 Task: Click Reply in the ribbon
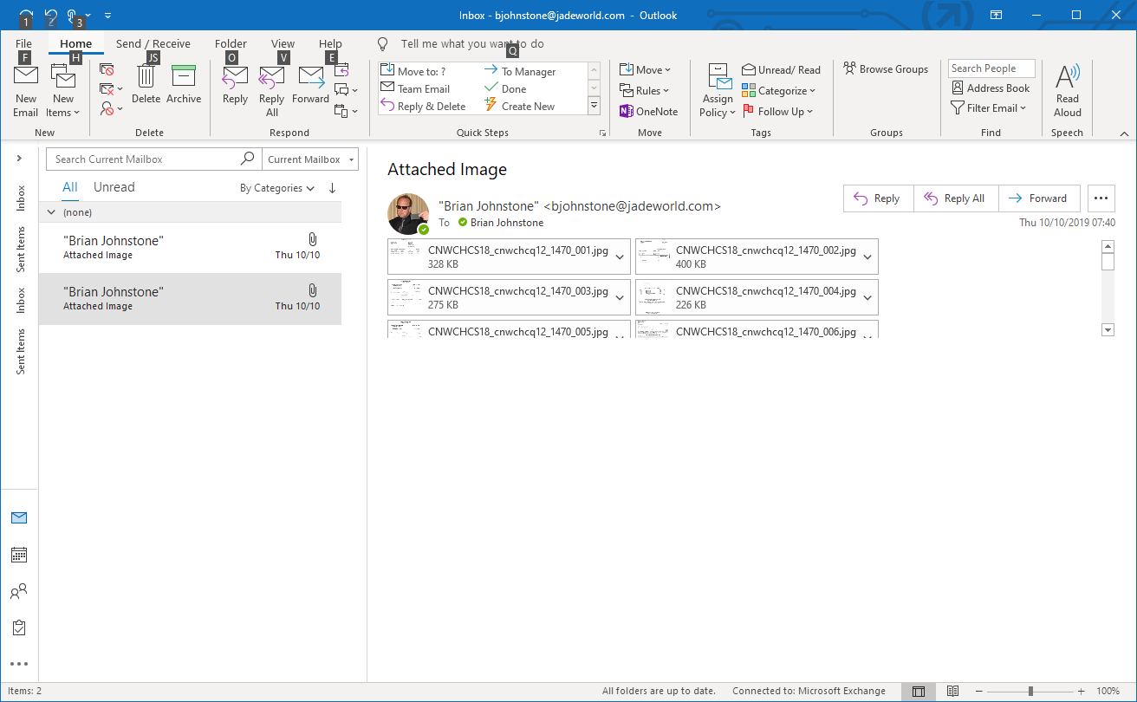[x=235, y=85]
